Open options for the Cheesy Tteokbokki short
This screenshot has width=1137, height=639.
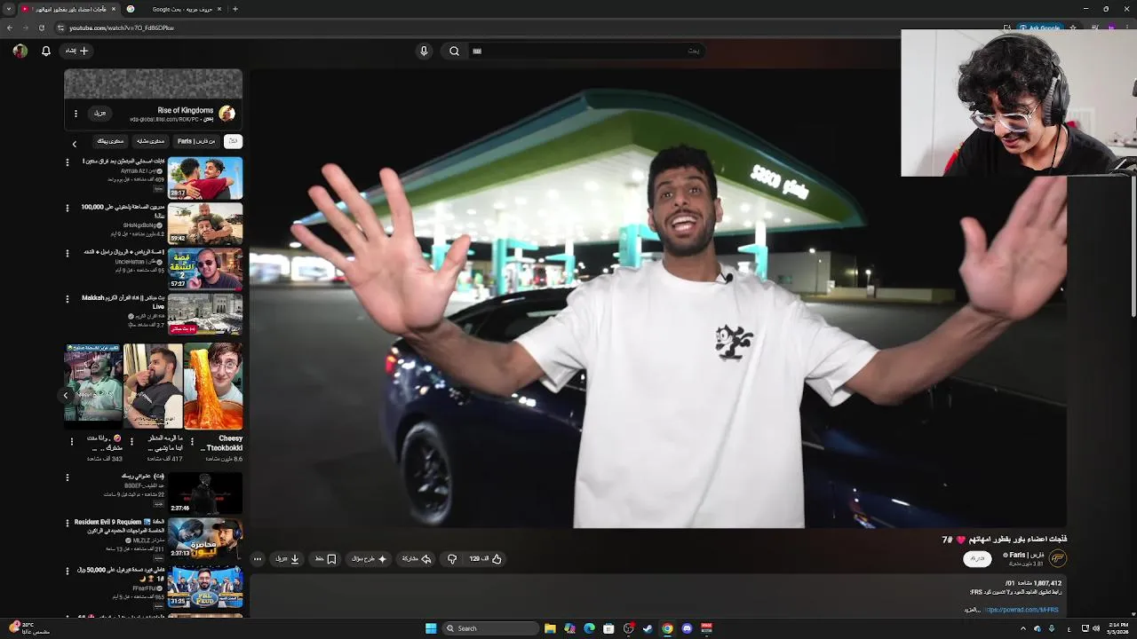(x=192, y=441)
